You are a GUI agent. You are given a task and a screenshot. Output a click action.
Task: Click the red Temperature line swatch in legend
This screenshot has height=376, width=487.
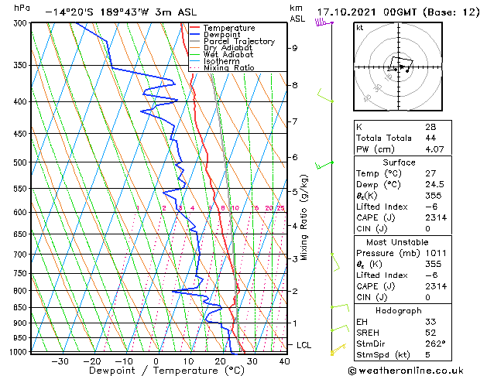pos(194,28)
